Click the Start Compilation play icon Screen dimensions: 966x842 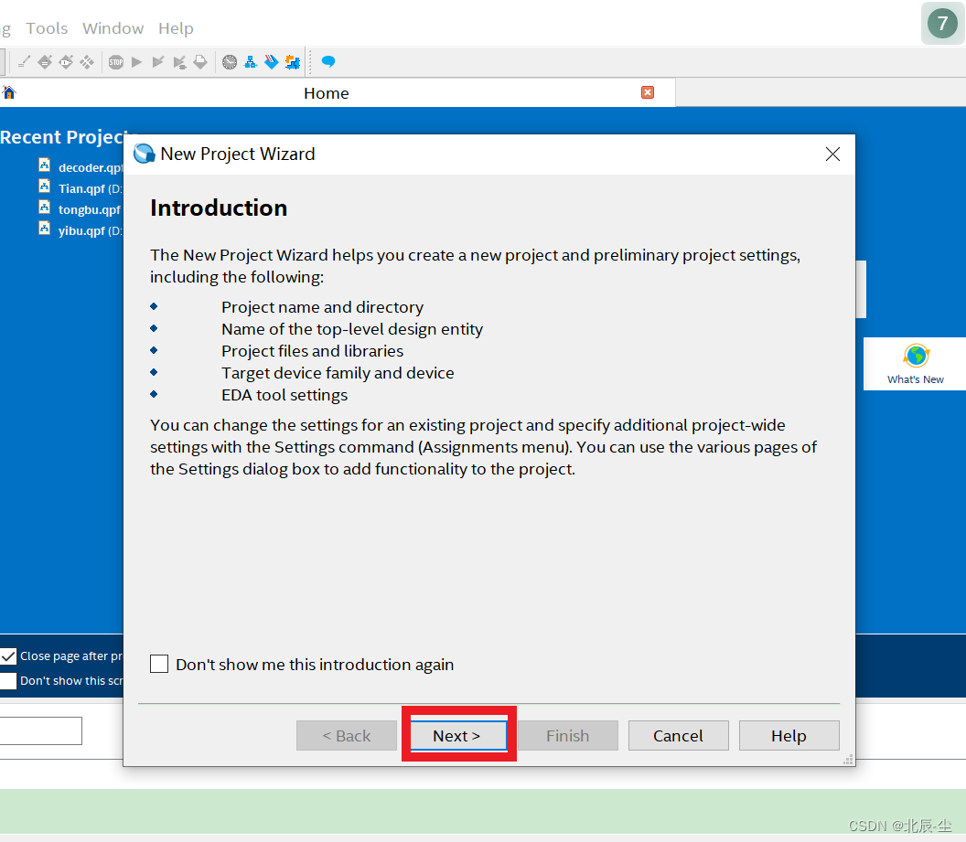tap(137, 62)
